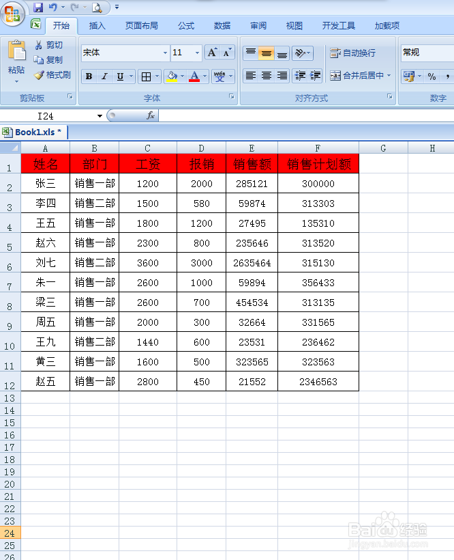
Task: Apply cell borders with the border icon
Action: click(146, 76)
